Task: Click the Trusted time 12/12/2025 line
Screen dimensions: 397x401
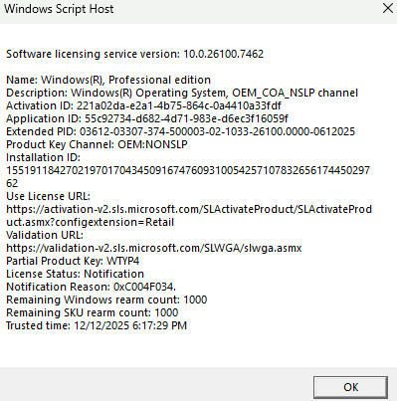Action: (97, 325)
